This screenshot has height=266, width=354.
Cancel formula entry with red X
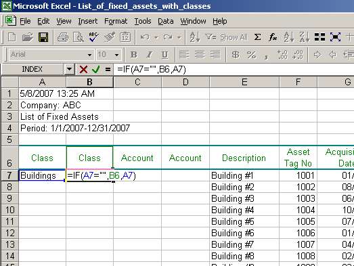pos(83,69)
